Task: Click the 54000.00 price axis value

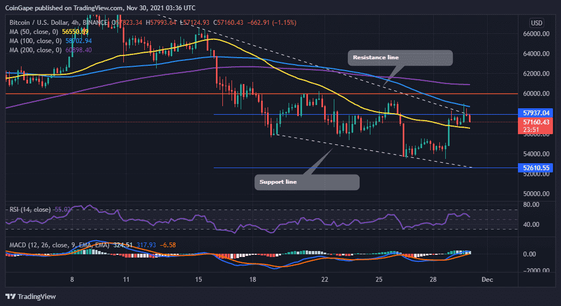Action: point(536,154)
